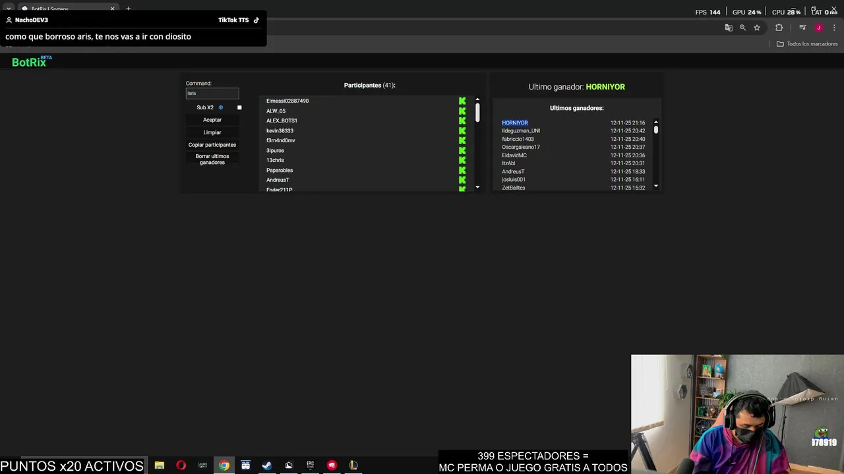Click the Kick icon beside 13chris
The height and width of the screenshot is (474, 844).
point(462,160)
